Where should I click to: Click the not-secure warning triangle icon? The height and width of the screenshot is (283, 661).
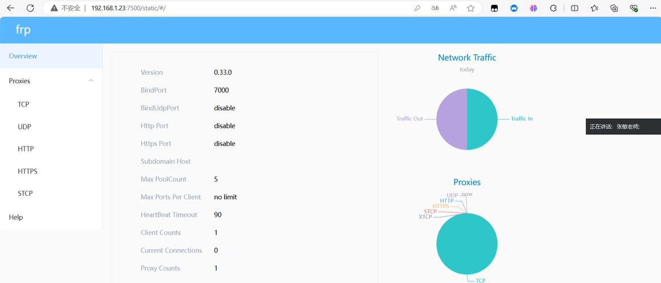[54, 8]
